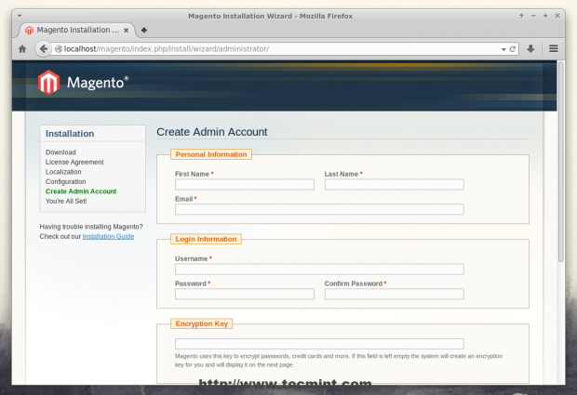Click the green Create Admin Account step

pos(81,191)
